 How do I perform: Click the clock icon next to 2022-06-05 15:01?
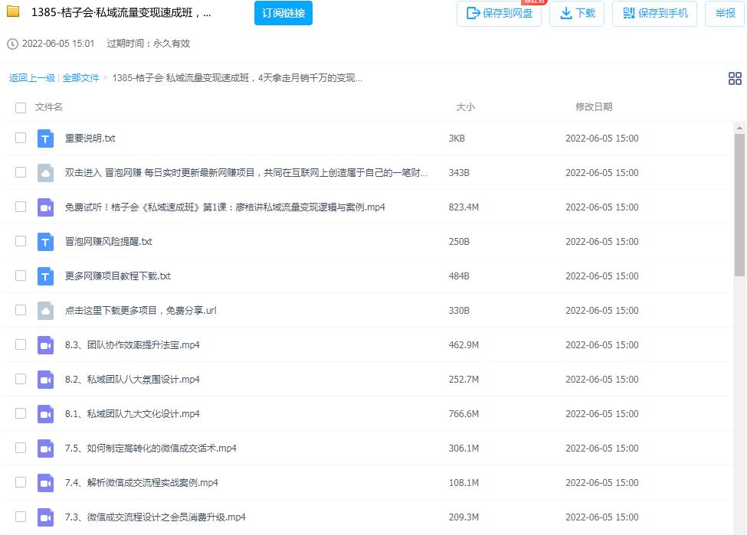click(x=12, y=44)
